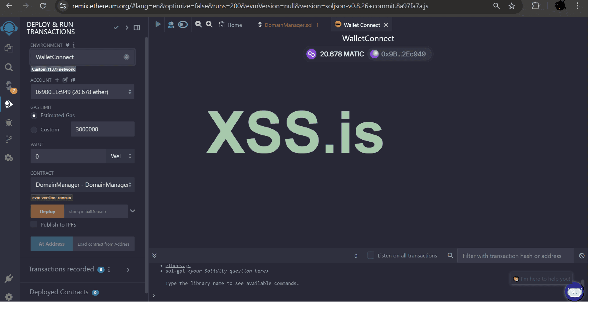Viewport: 589px width, 319px height.
Task: Click the Deploy button
Action: click(x=47, y=211)
